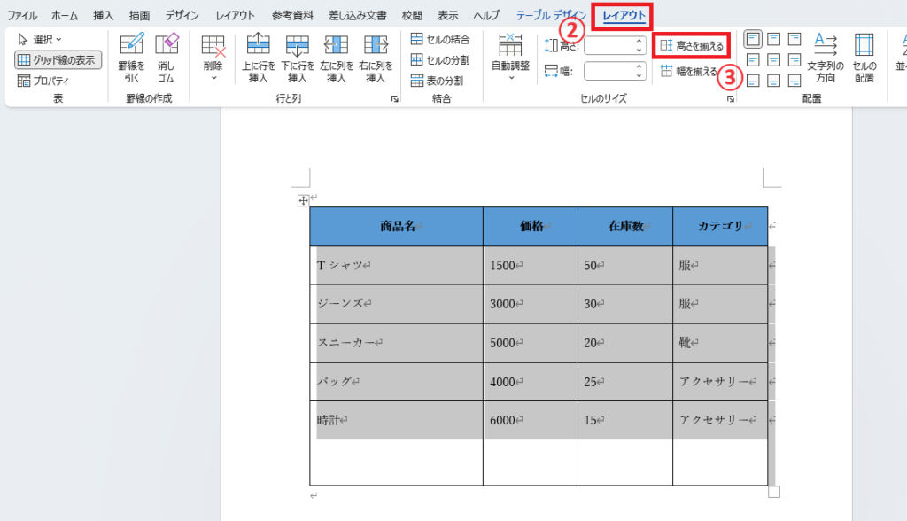Click 幅を揃える distribute columns button
This screenshot has width=907, height=521.
coord(689,71)
